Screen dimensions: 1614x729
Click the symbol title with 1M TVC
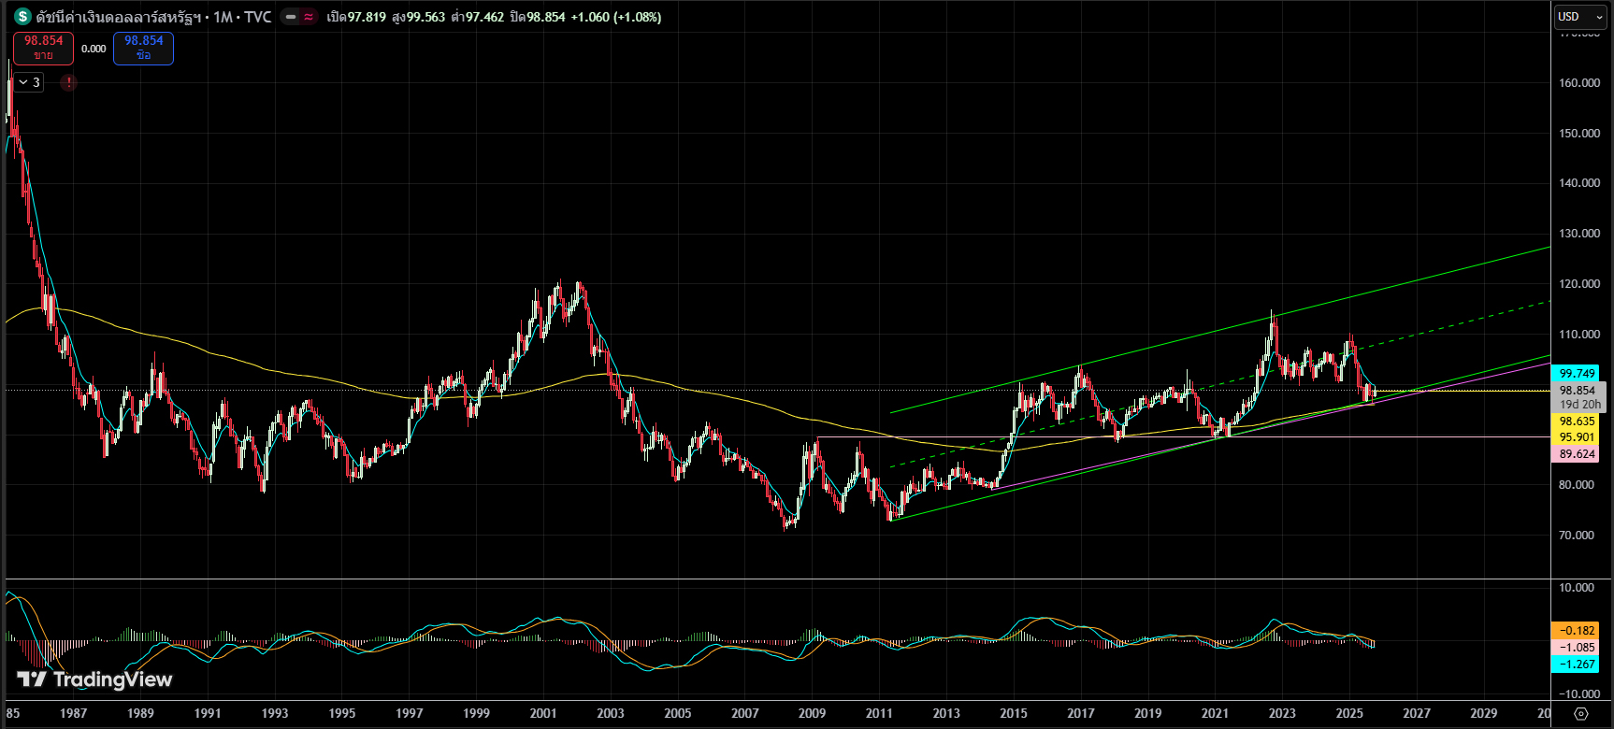pos(153,17)
